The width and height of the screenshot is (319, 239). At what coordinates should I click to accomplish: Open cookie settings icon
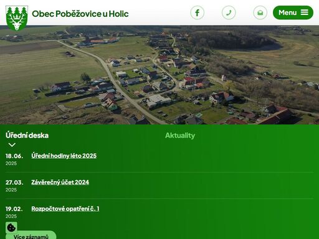click(11, 227)
